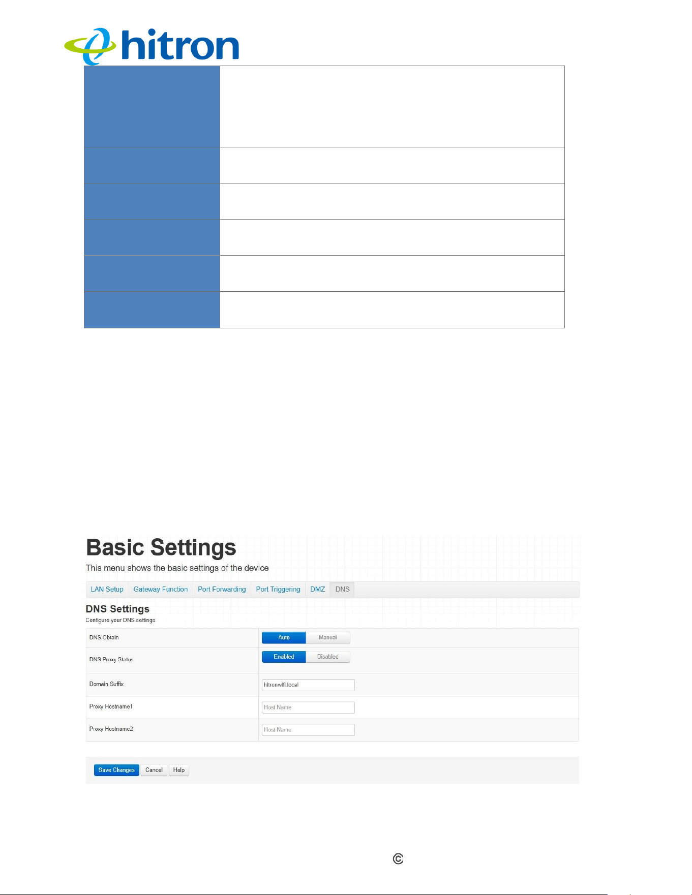
Task: Disable the DNS Proxy Status
Action: [x=328, y=657]
